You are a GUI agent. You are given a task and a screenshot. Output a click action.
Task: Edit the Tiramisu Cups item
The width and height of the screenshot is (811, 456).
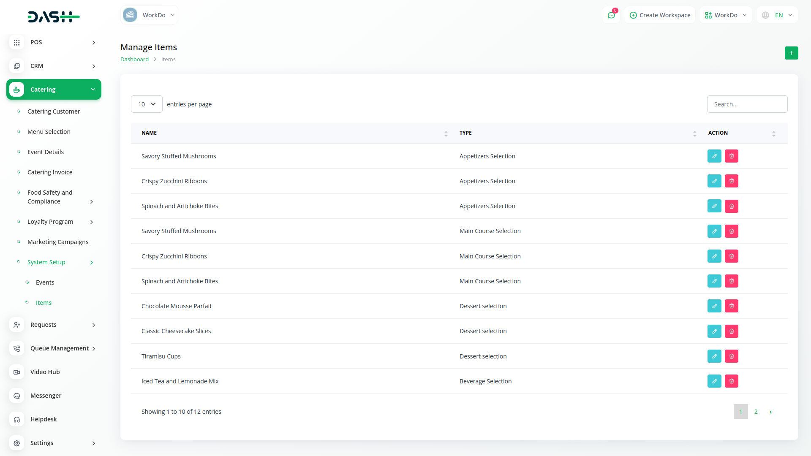coord(714,356)
